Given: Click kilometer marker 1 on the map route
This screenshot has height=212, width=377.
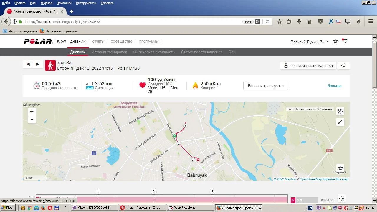Looking at the screenshot, I should pos(185,126).
